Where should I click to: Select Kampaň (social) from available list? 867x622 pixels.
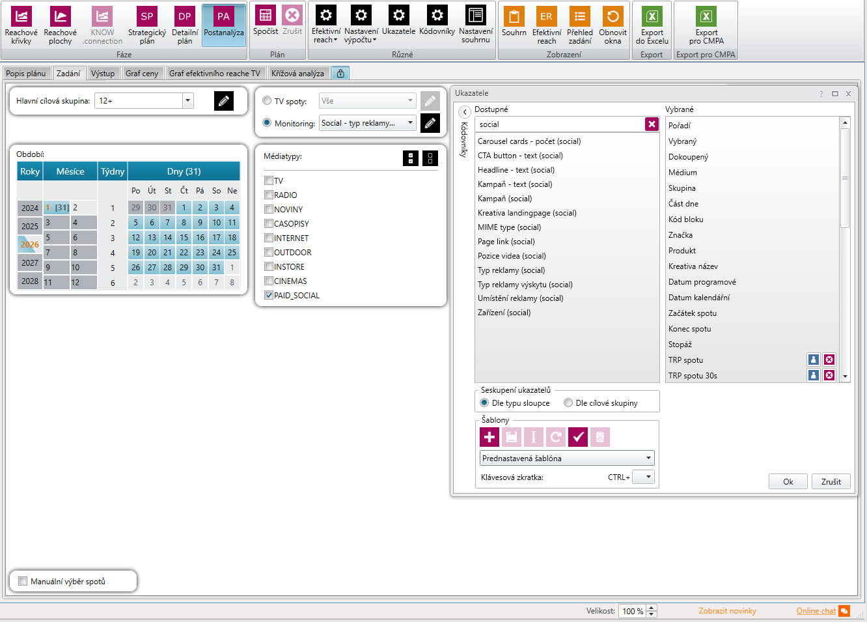point(504,199)
